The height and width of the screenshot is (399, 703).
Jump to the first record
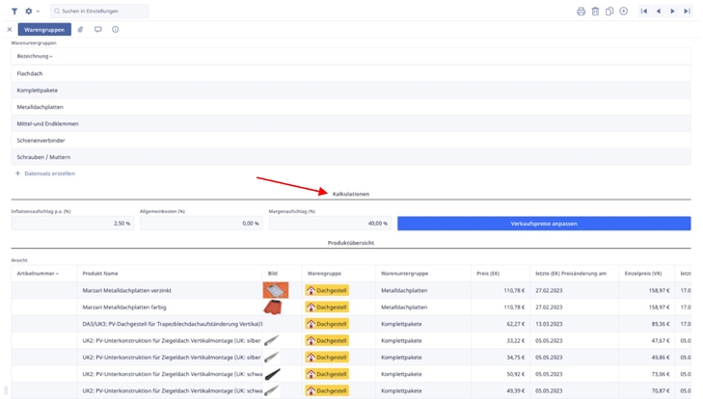pyautogui.click(x=644, y=12)
